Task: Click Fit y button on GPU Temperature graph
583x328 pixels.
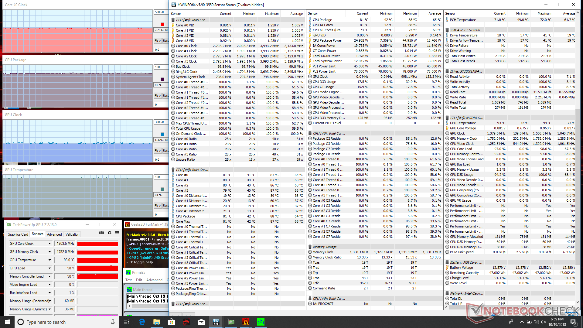Action: pos(157,206)
